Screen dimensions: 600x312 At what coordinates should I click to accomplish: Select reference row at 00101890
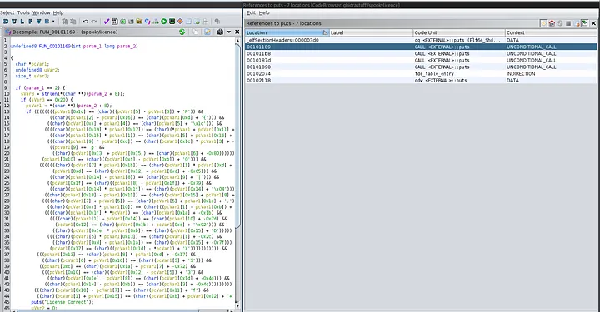pos(421,67)
